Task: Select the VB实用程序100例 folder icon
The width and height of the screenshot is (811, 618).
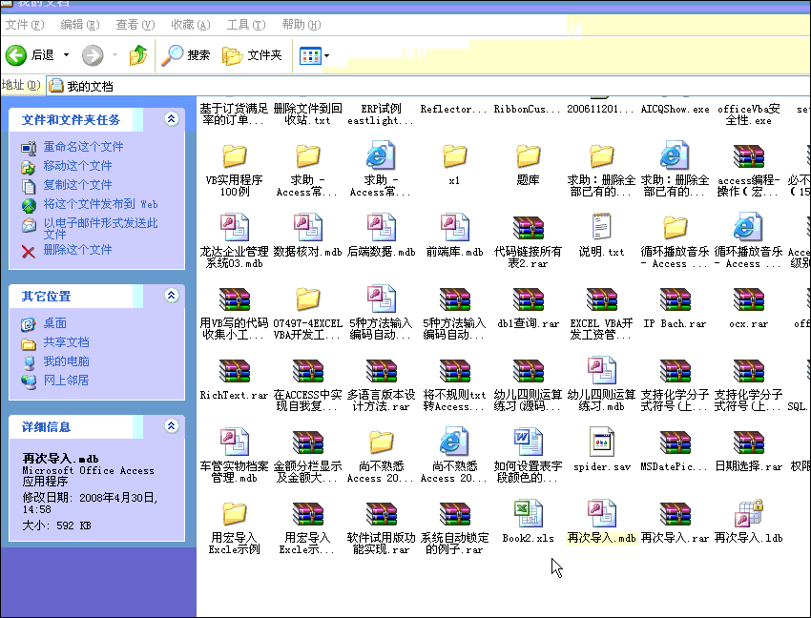Action: point(235,155)
